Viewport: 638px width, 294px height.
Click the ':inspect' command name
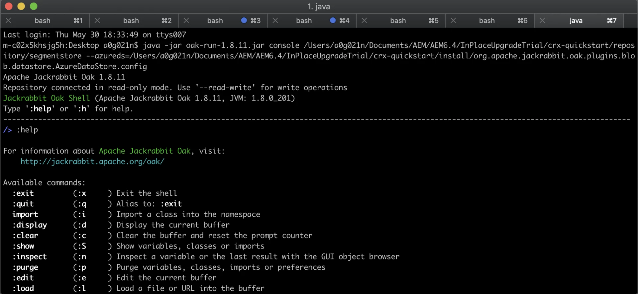tap(30, 257)
